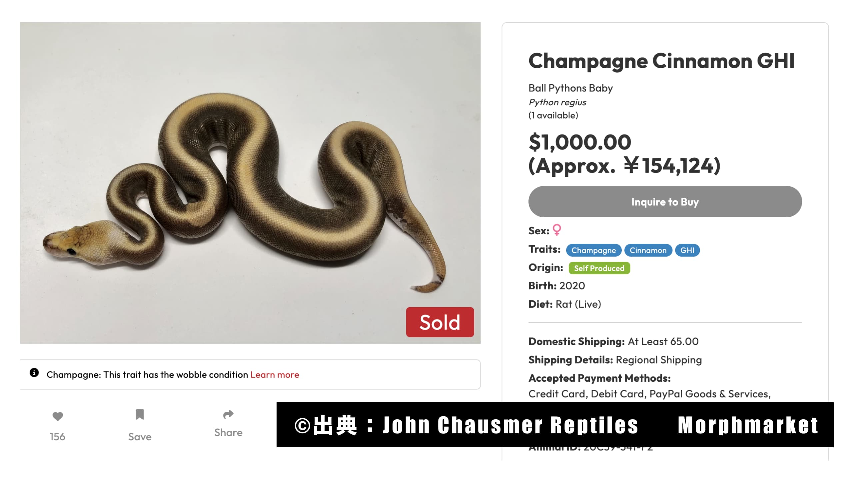853x480 pixels.
Task: Click the female sex symbol icon
Action: click(557, 230)
